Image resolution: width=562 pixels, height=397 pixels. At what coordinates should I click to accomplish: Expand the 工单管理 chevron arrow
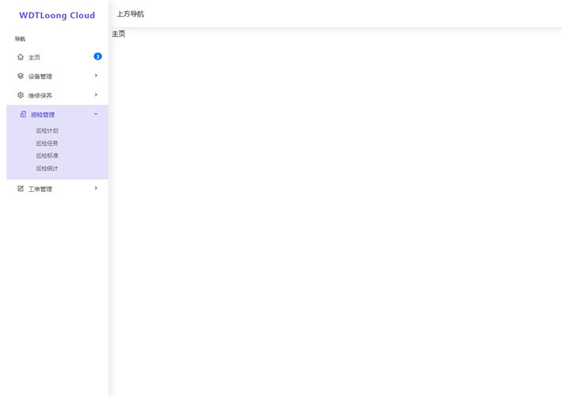click(x=96, y=188)
